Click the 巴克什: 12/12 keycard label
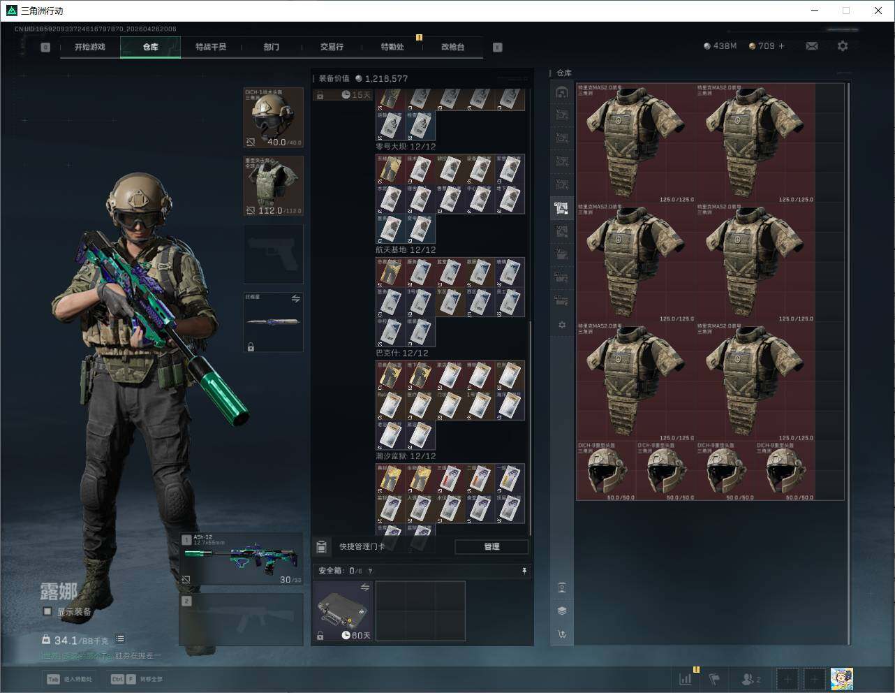 coord(402,353)
